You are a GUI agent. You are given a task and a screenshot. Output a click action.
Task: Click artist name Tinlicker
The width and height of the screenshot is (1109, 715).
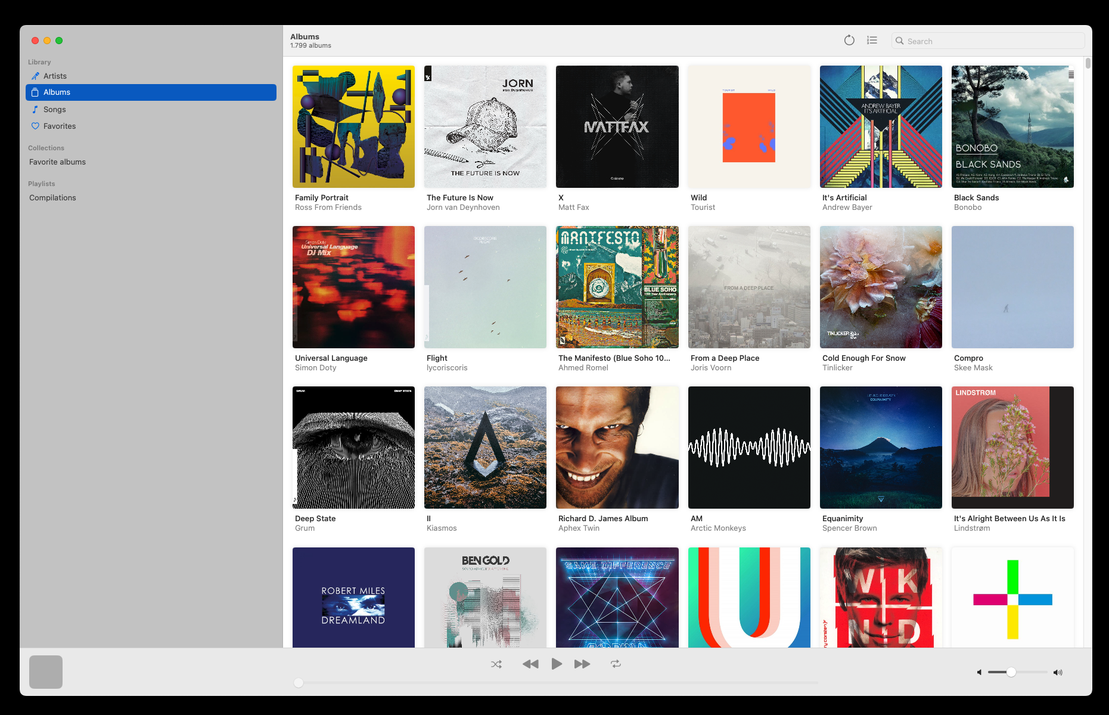(837, 368)
